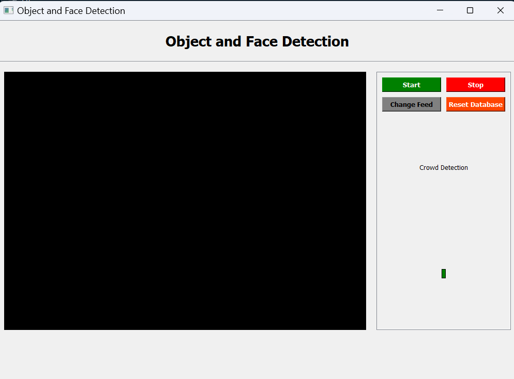Viewport: 514px width, 379px height.
Task: Reset the detection database
Action: coord(475,104)
